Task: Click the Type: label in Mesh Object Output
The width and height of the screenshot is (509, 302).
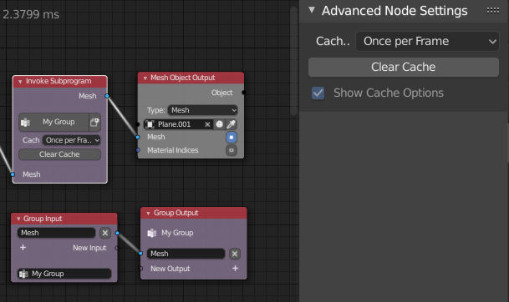Action: pyautogui.click(x=156, y=110)
